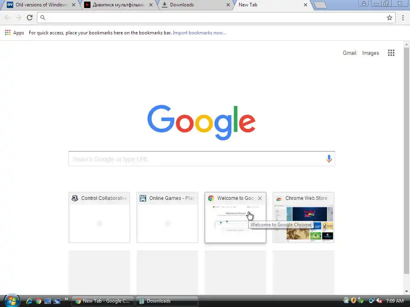Open the Control Collaborative tile
The image size is (410, 307).
click(x=99, y=217)
